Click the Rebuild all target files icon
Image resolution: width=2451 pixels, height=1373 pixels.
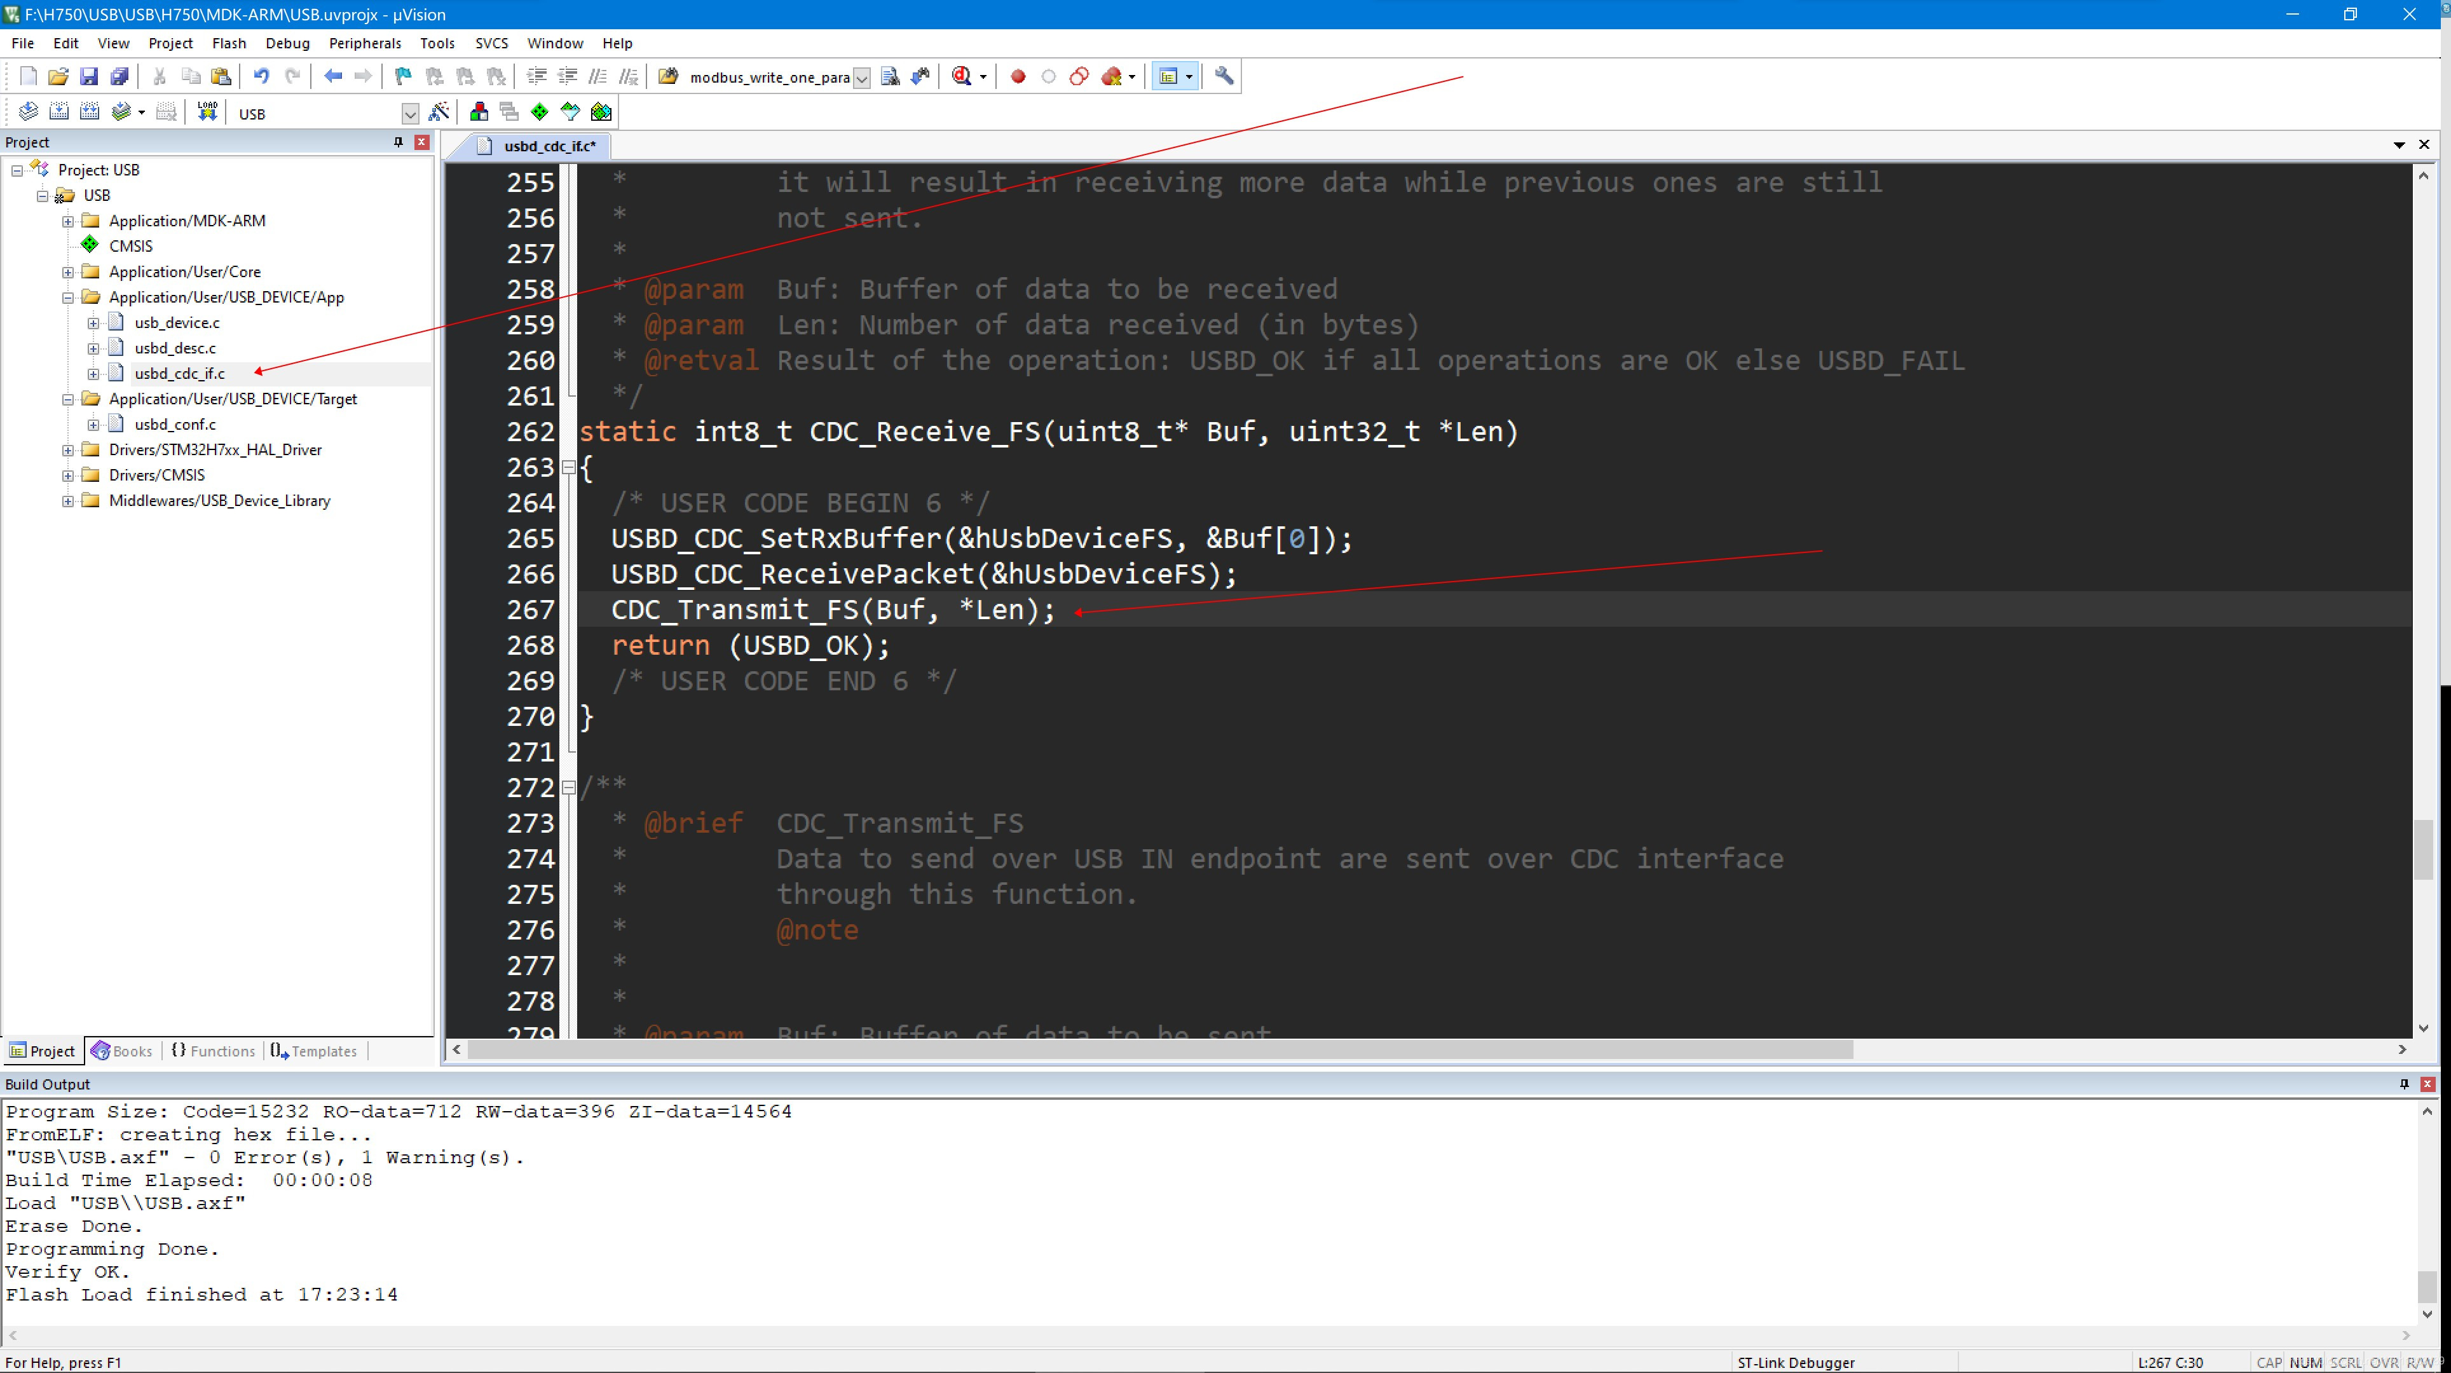click(x=88, y=113)
